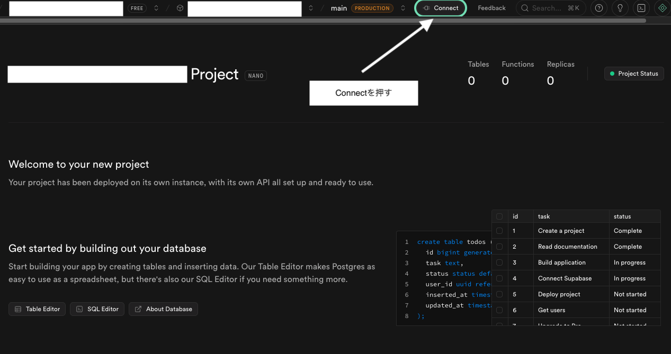Open the Help question mark icon
The height and width of the screenshot is (354, 671).
click(x=599, y=8)
